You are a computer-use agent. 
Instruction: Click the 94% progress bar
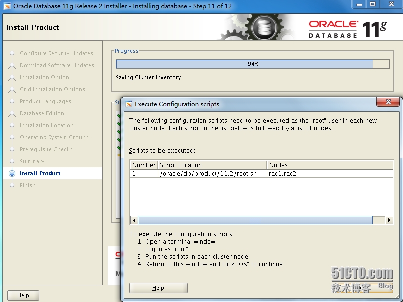(x=253, y=64)
